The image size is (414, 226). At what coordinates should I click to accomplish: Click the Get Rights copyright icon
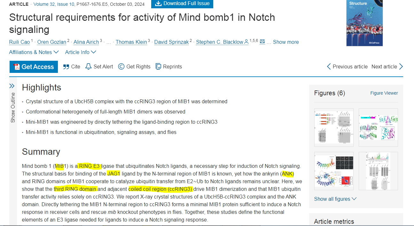click(121, 66)
